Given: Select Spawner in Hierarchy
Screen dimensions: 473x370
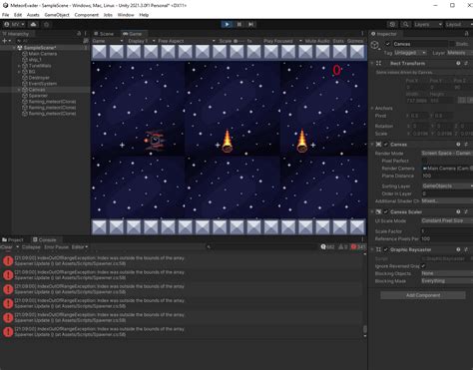Looking at the screenshot, I should pos(38,96).
